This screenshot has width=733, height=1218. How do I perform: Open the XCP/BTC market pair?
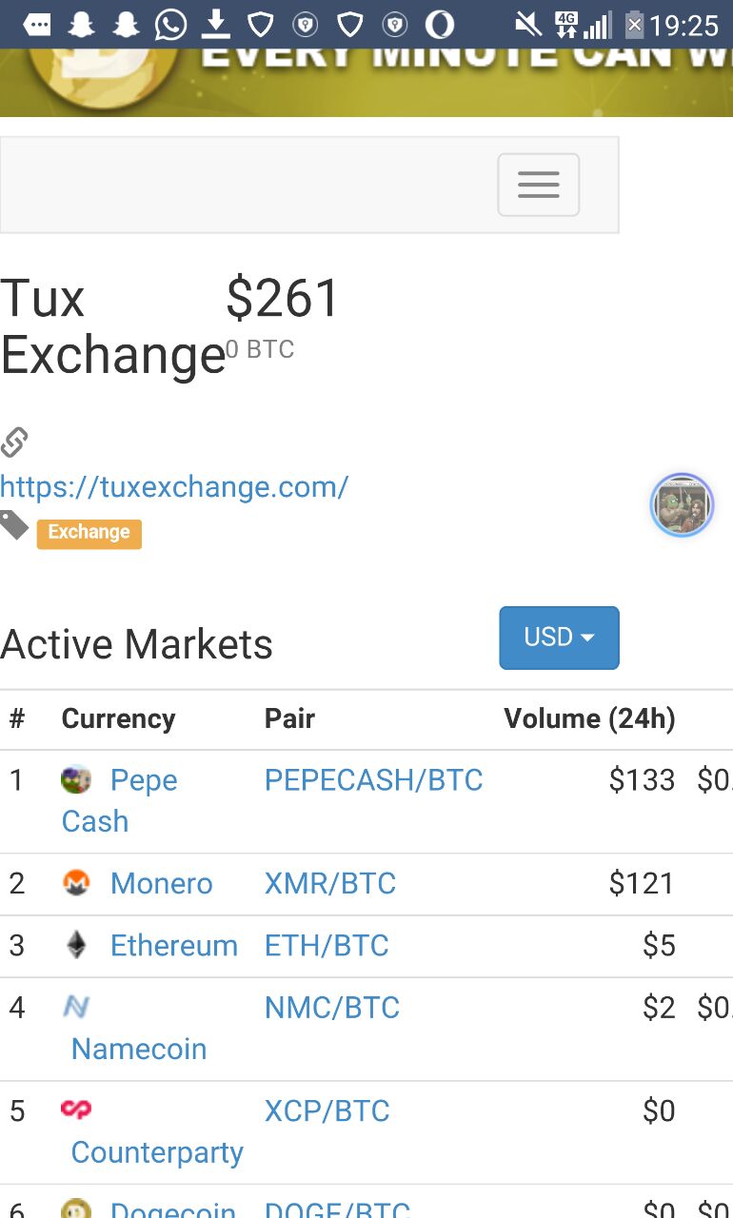click(327, 1111)
